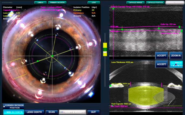The width and height of the screenshot is (185, 115).
Task: Toggle the CORNEA THICKNESS button
Action: coord(176,64)
